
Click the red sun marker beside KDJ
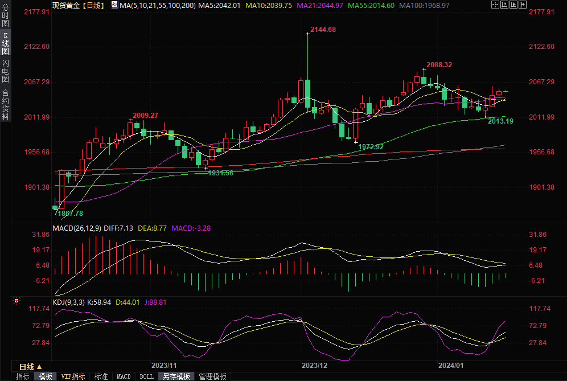click(x=17, y=300)
